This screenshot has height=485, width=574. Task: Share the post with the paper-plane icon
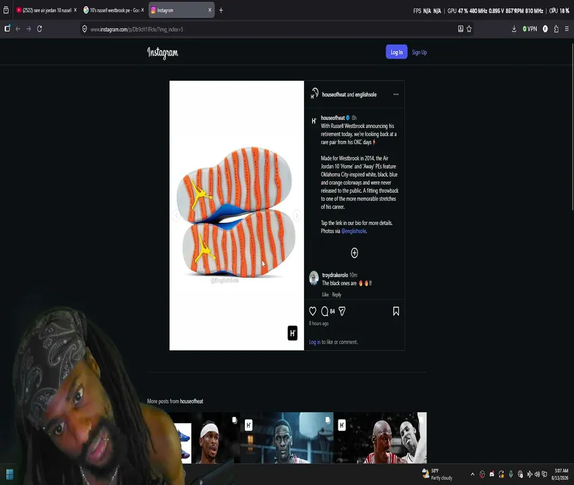(x=342, y=311)
